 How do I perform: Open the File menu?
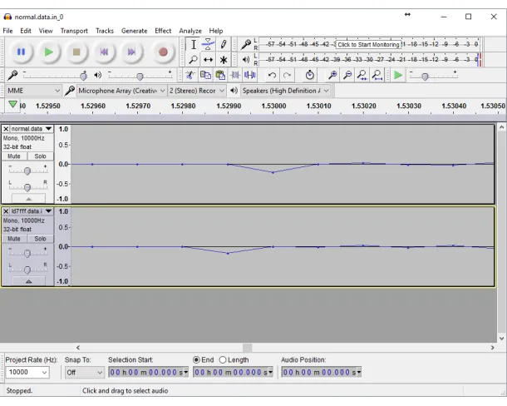(x=7, y=31)
